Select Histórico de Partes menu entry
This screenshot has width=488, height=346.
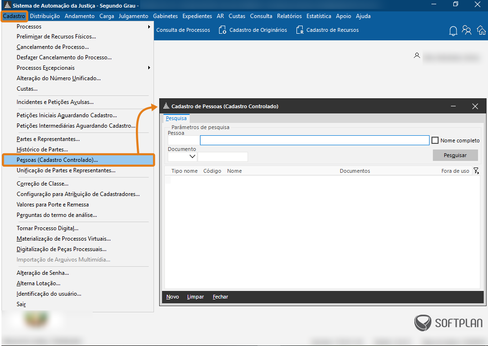click(42, 150)
